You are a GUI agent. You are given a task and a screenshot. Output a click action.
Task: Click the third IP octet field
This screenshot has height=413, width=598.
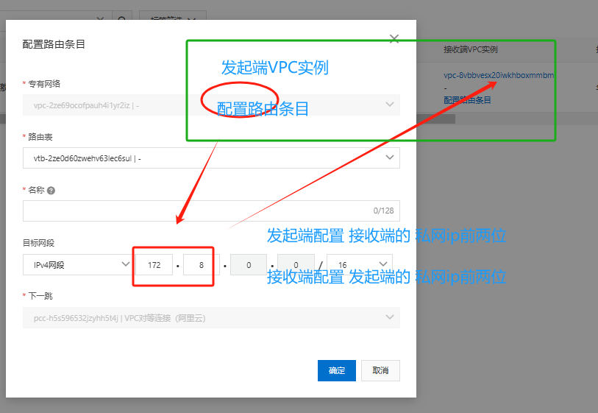(249, 265)
